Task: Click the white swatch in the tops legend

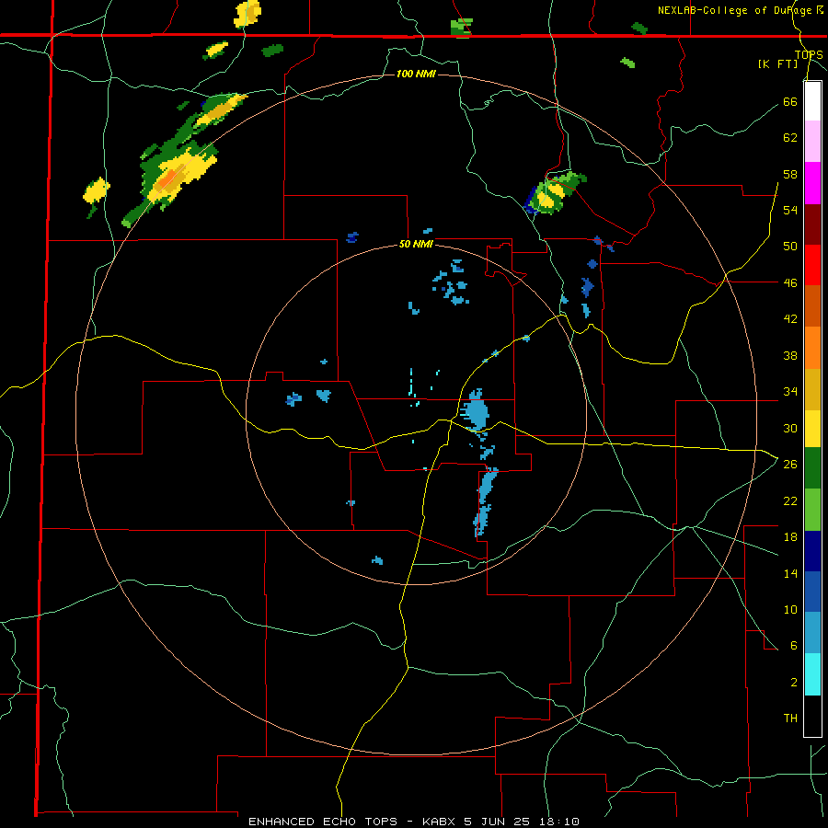Action: (x=812, y=101)
